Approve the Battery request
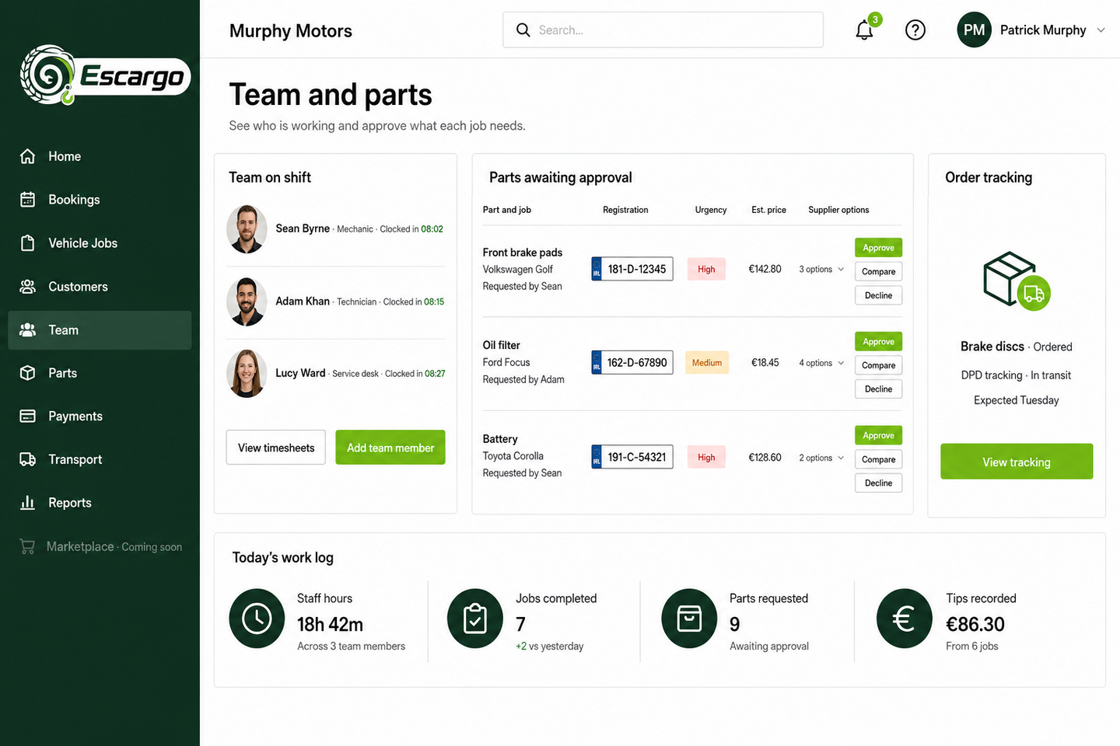This screenshot has width=1120, height=746. point(878,435)
